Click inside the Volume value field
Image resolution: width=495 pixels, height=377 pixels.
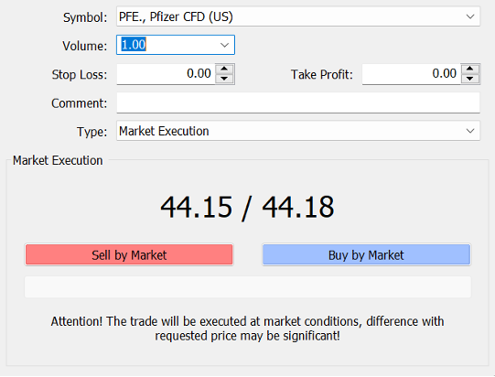167,45
